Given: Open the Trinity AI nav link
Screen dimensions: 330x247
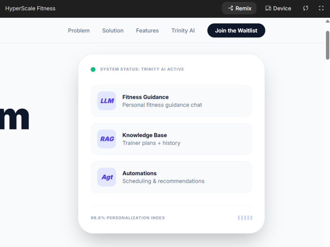Looking at the screenshot, I should 183,31.
